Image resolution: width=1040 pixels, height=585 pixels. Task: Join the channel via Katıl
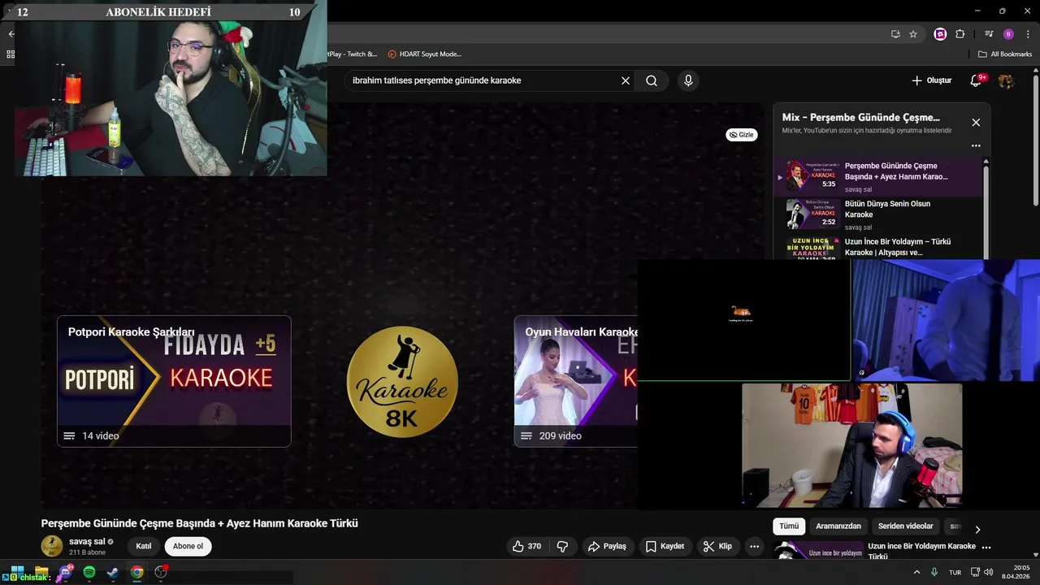coord(144,546)
